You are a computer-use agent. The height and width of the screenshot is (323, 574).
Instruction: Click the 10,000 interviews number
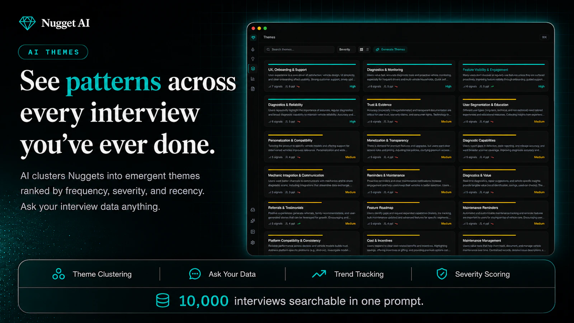(203, 301)
